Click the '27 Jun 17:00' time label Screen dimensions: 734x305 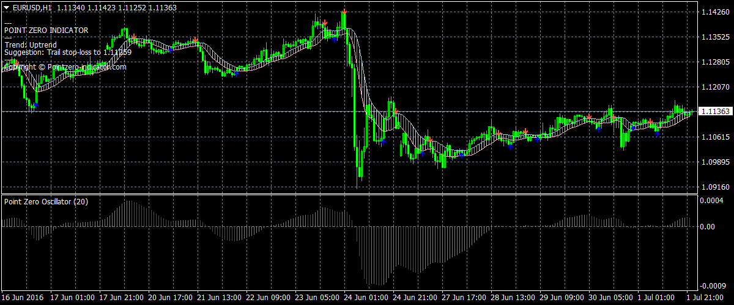464,298
